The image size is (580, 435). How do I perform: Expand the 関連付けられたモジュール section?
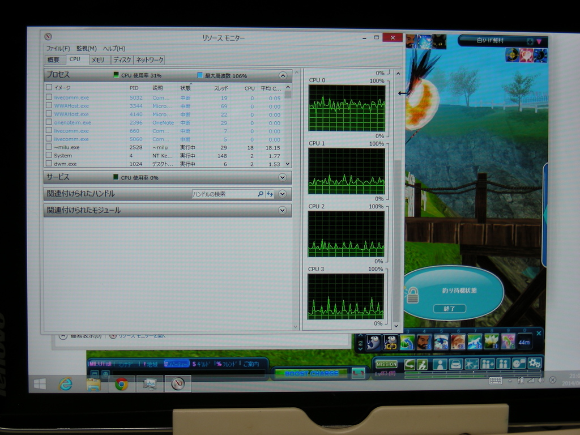283,210
